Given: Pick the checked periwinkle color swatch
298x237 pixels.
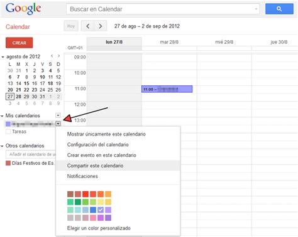Looking at the screenshot, I should pos(101,209).
